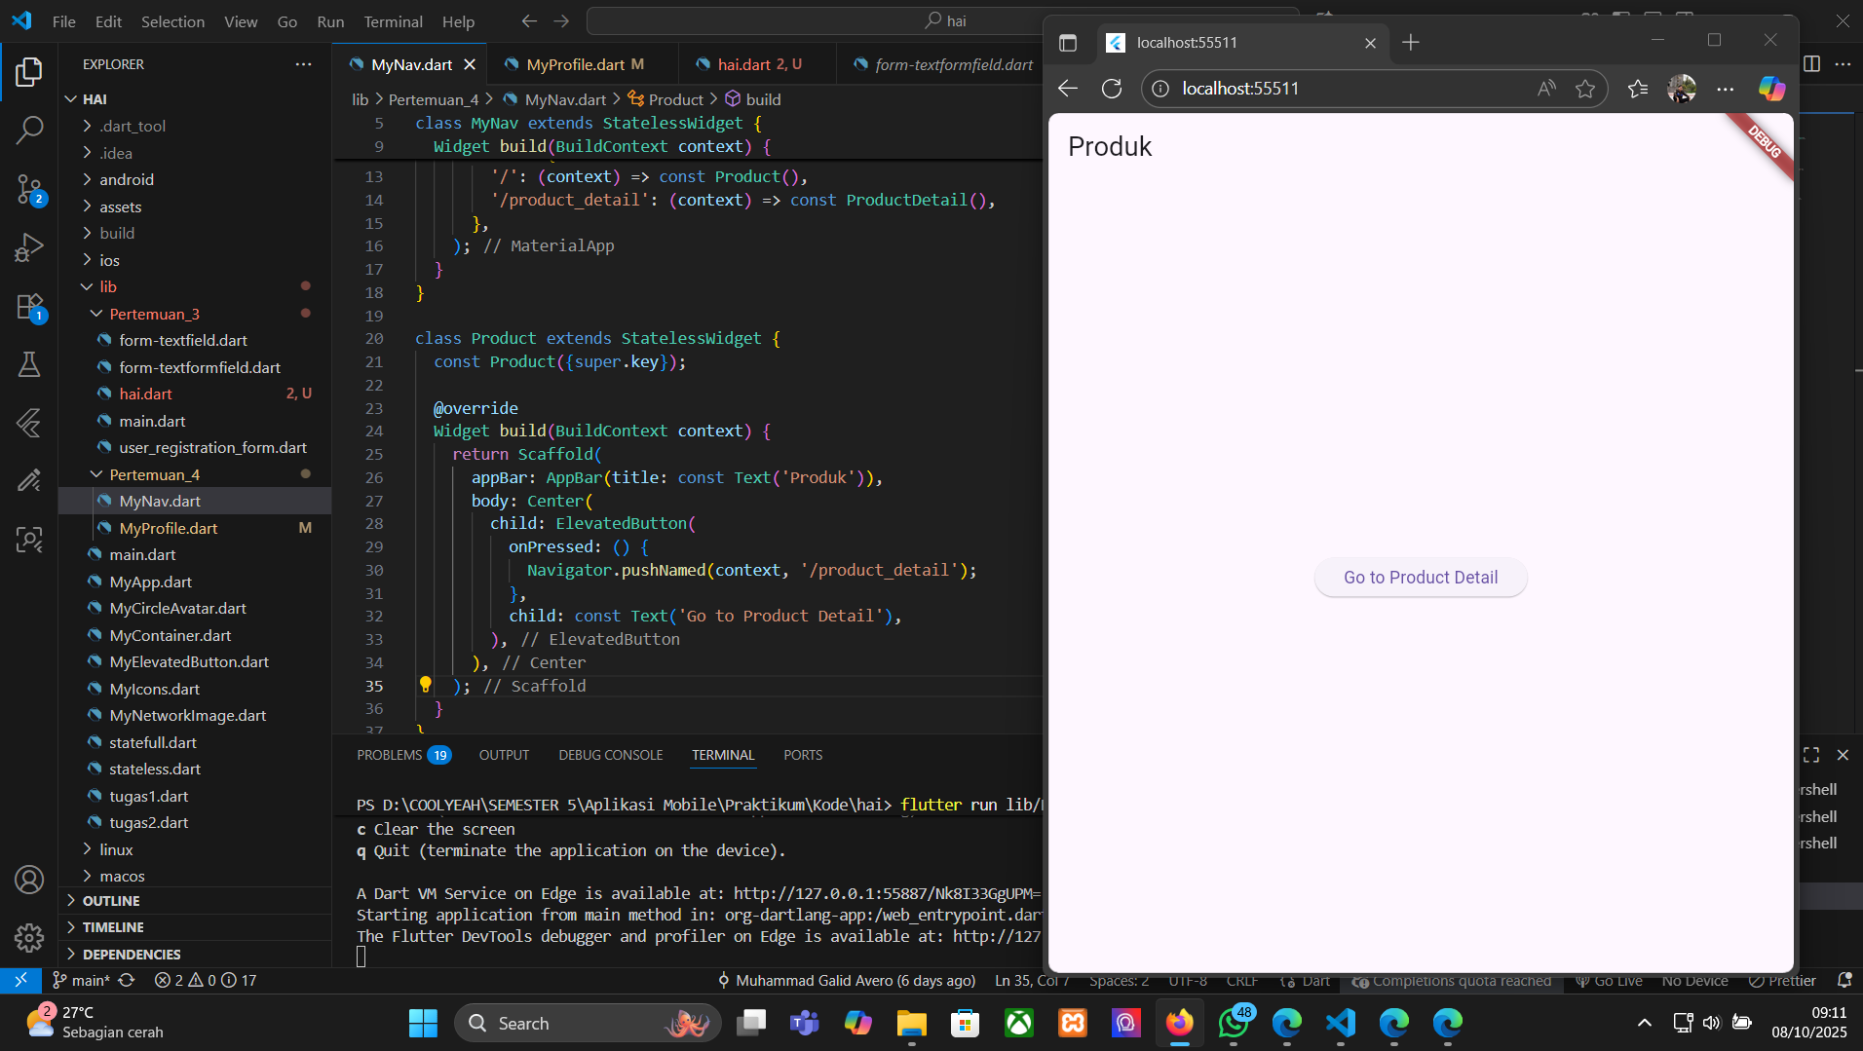Open the Source Control view

tap(29, 189)
